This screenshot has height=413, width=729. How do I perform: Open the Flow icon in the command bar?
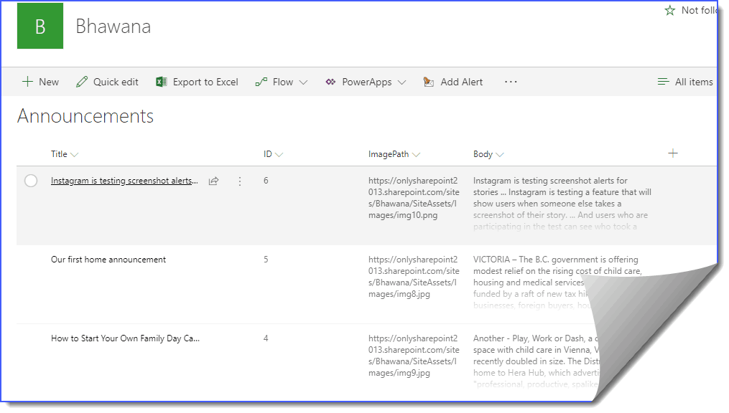260,82
